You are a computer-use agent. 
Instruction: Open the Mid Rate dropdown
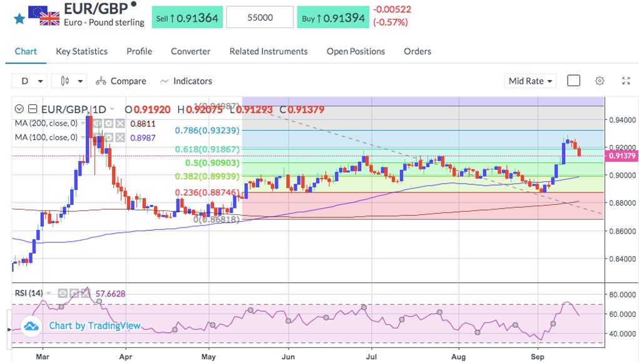point(530,81)
